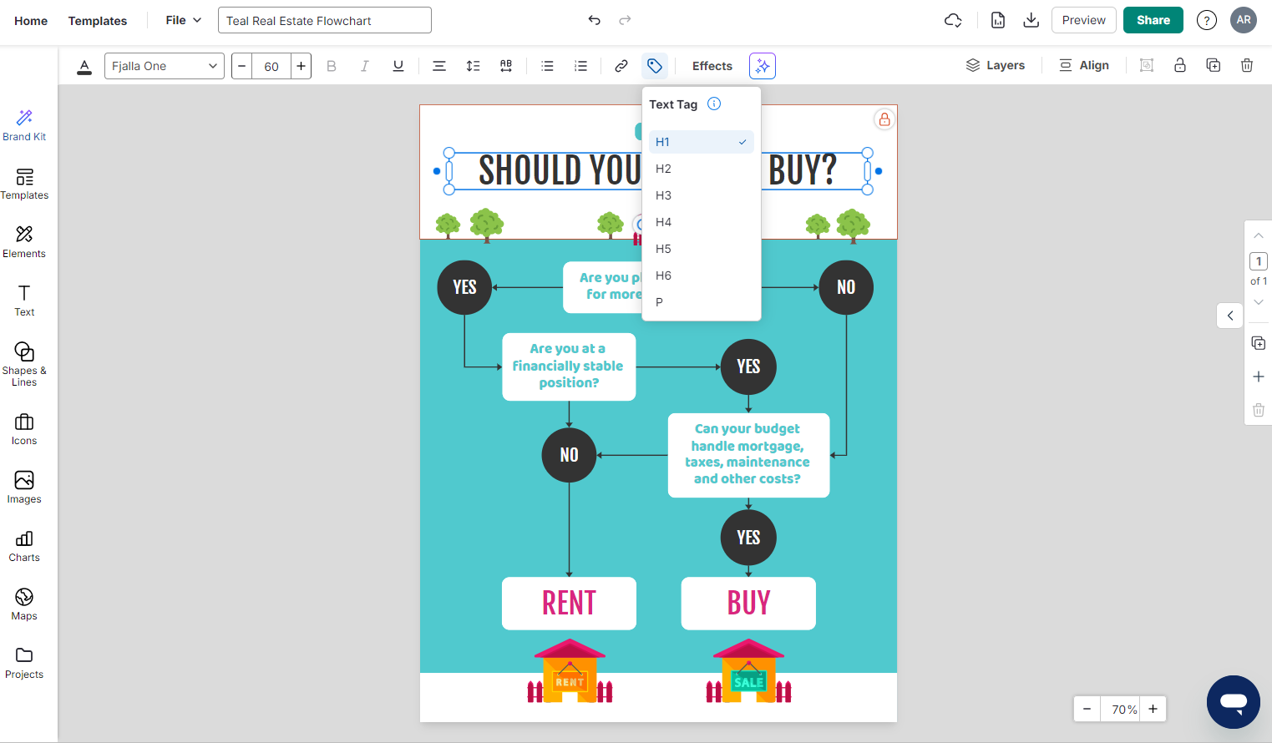Select H3 from the Text Tag list
Viewport: 1272px width, 743px height.
click(x=662, y=195)
